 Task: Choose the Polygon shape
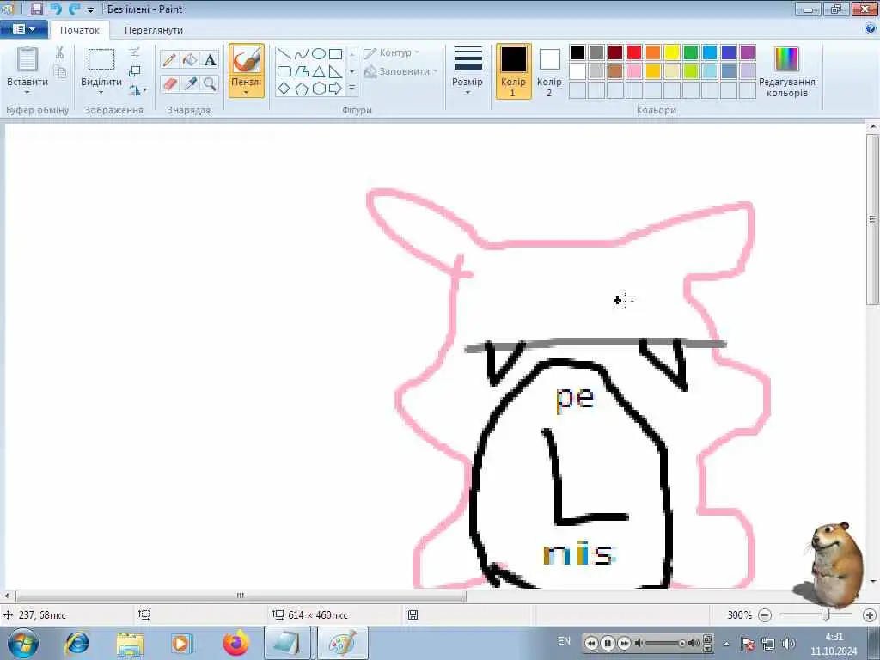pyautogui.click(x=302, y=71)
